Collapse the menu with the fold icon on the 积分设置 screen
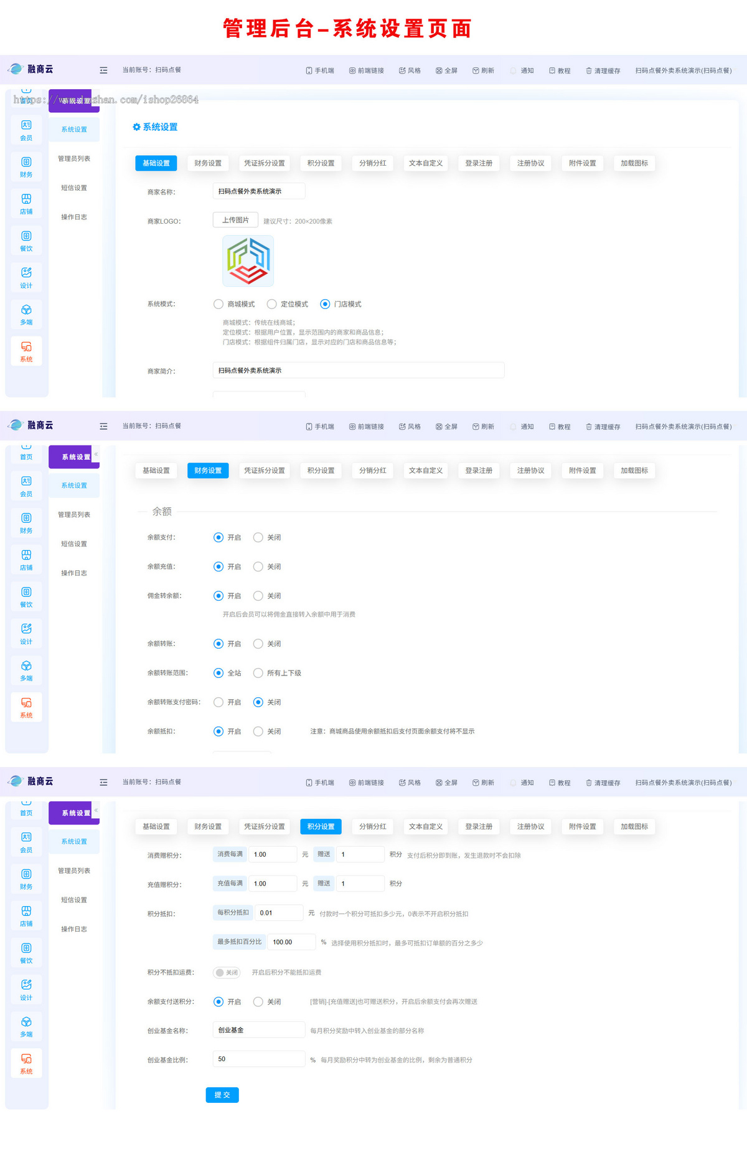Screen dimensions: 747x1164 click(x=103, y=783)
